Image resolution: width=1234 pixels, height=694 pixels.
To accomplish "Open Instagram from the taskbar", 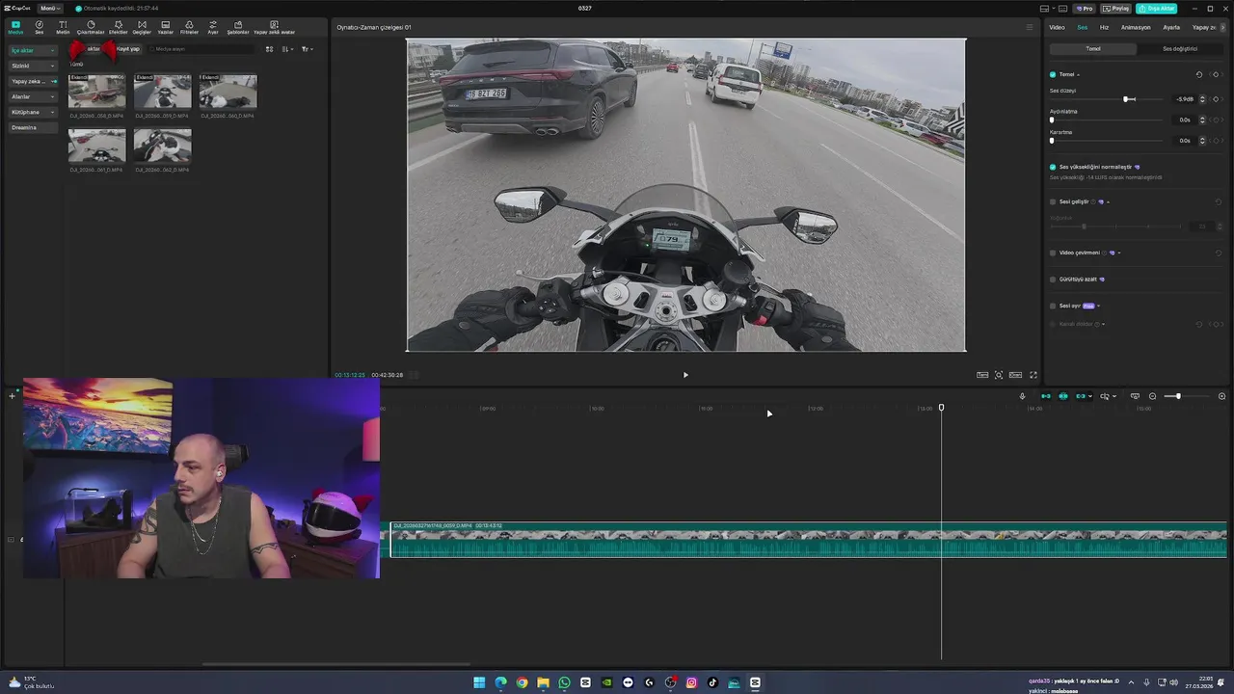I will [691, 682].
